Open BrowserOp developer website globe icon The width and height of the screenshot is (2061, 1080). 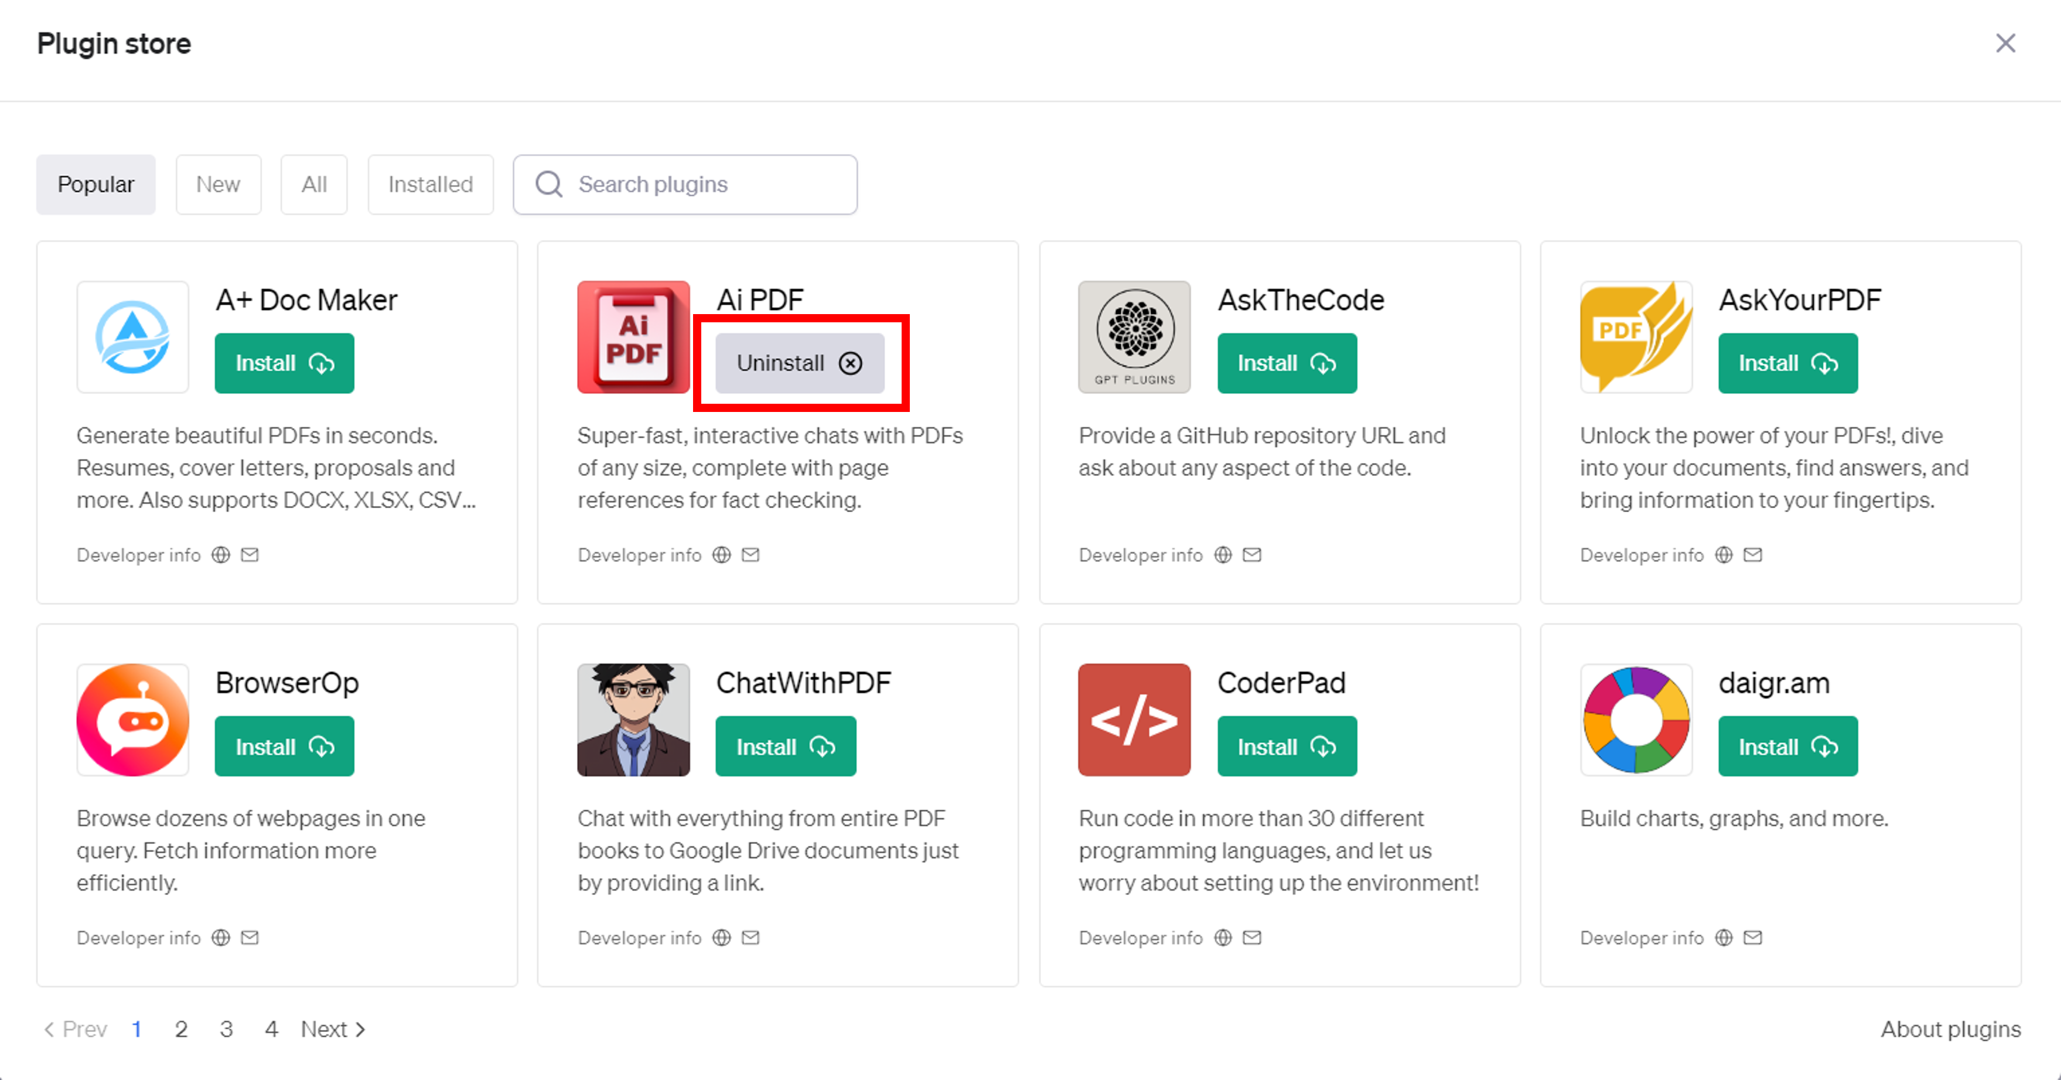coord(221,938)
